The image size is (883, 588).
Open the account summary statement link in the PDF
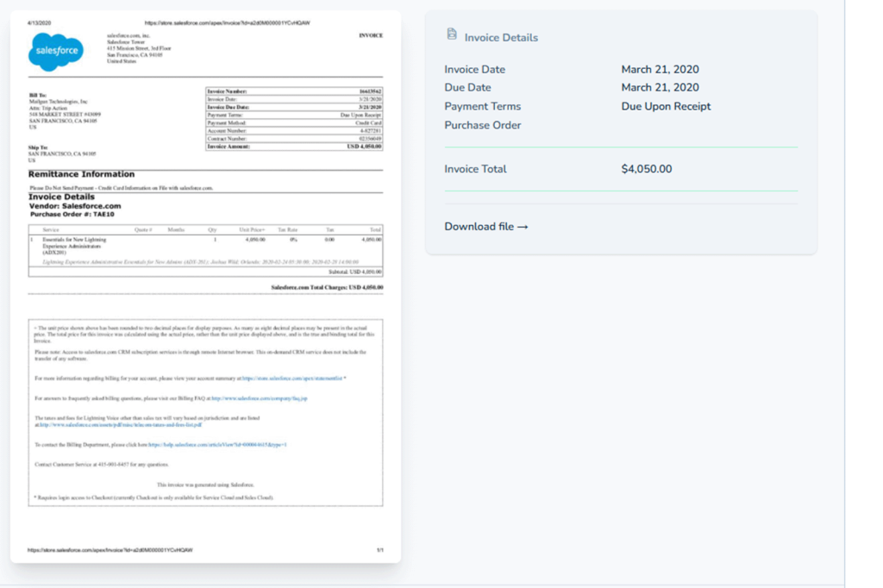pos(292,378)
